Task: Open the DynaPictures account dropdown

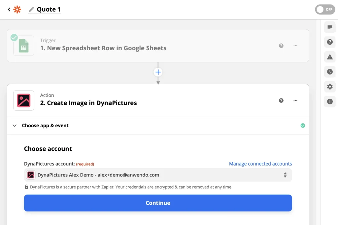Action: (x=158, y=175)
